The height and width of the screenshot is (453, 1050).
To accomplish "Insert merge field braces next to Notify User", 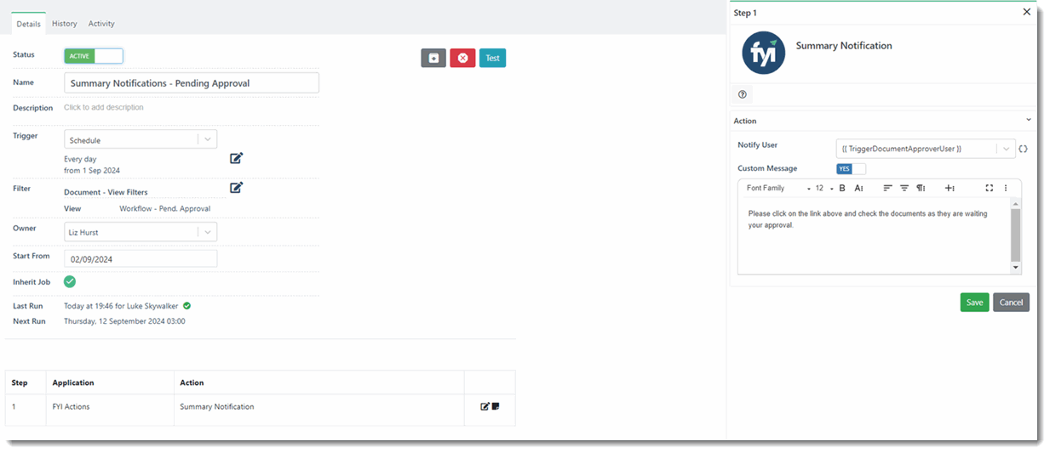I will click(x=1023, y=149).
